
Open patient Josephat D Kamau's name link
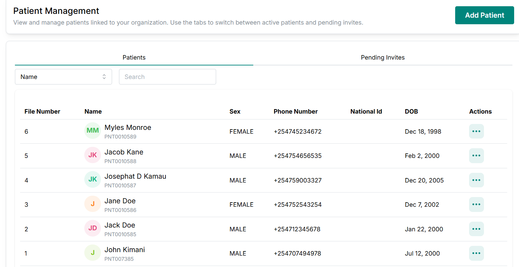[x=135, y=176]
